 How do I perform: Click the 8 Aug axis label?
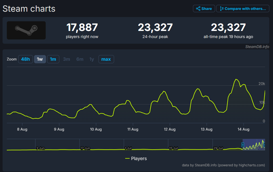tap(22, 129)
